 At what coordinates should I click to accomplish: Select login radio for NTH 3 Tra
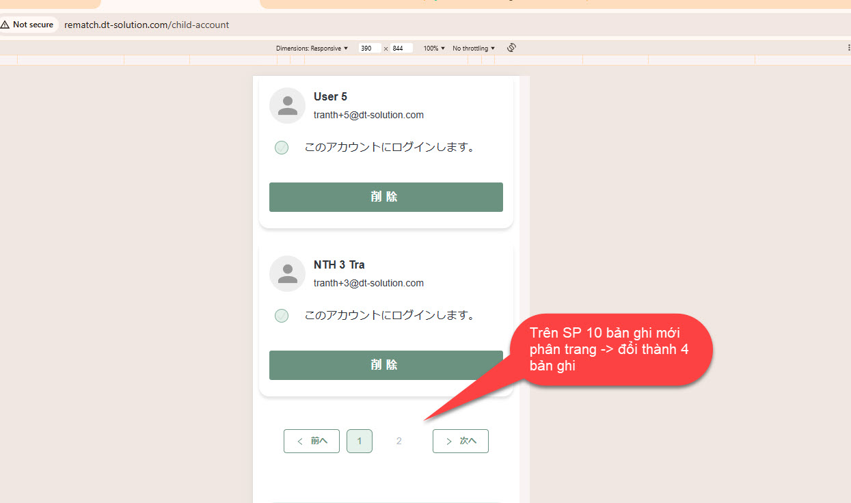(281, 316)
